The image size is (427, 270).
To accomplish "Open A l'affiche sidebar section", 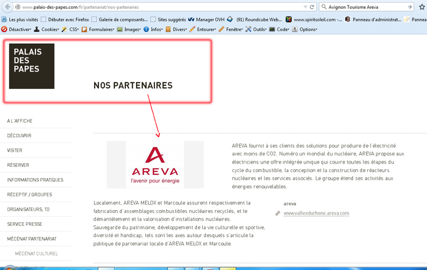I will [x=19, y=121].
